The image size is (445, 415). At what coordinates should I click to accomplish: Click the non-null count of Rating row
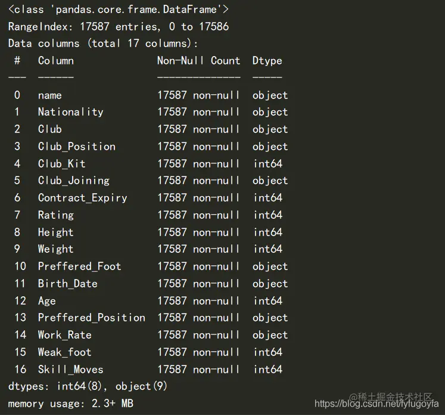coord(198,215)
